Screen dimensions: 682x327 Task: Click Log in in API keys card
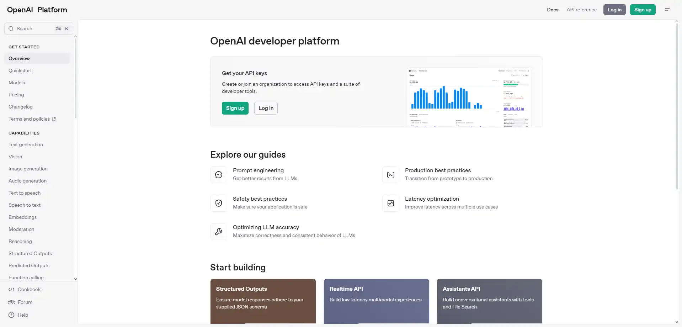pyautogui.click(x=266, y=108)
